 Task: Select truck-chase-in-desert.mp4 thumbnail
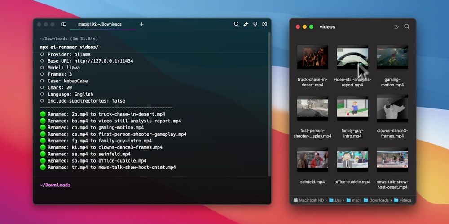pyautogui.click(x=313, y=57)
